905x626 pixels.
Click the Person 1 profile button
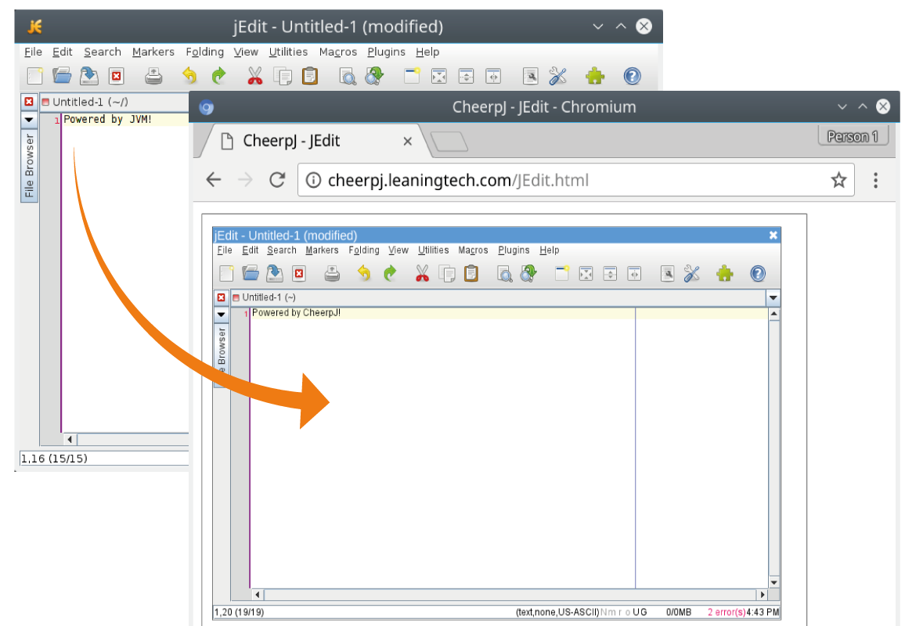(852, 137)
